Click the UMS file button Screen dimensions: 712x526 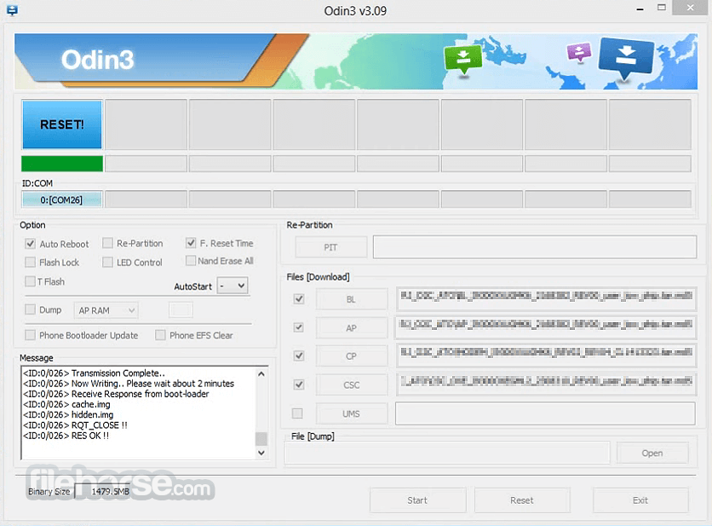tap(352, 413)
